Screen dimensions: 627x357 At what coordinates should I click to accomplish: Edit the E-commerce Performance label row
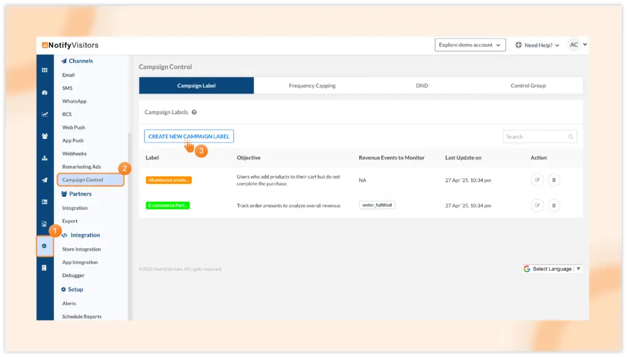tap(537, 205)
